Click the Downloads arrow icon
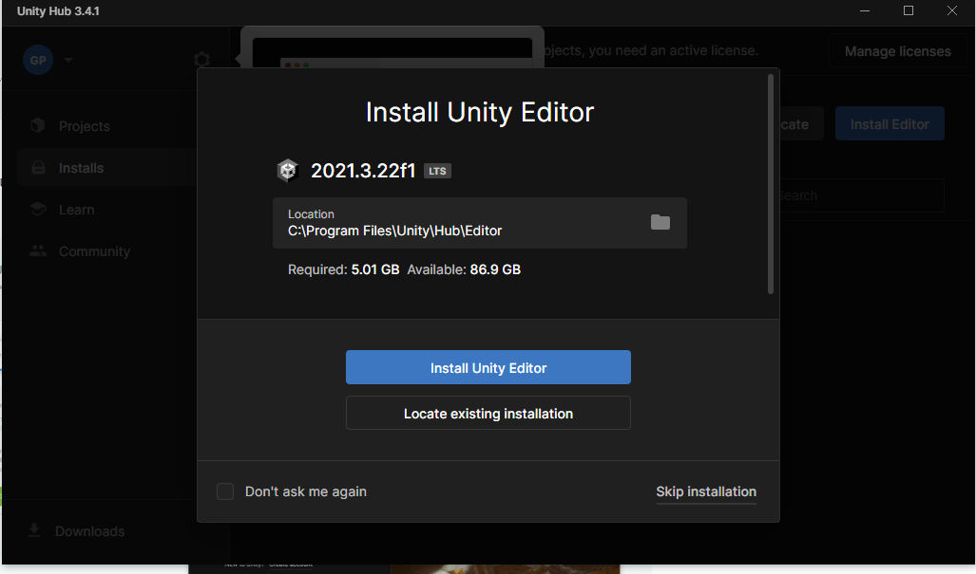The width and height of the screenshot is (976, 574). click(x=34, y=530)
